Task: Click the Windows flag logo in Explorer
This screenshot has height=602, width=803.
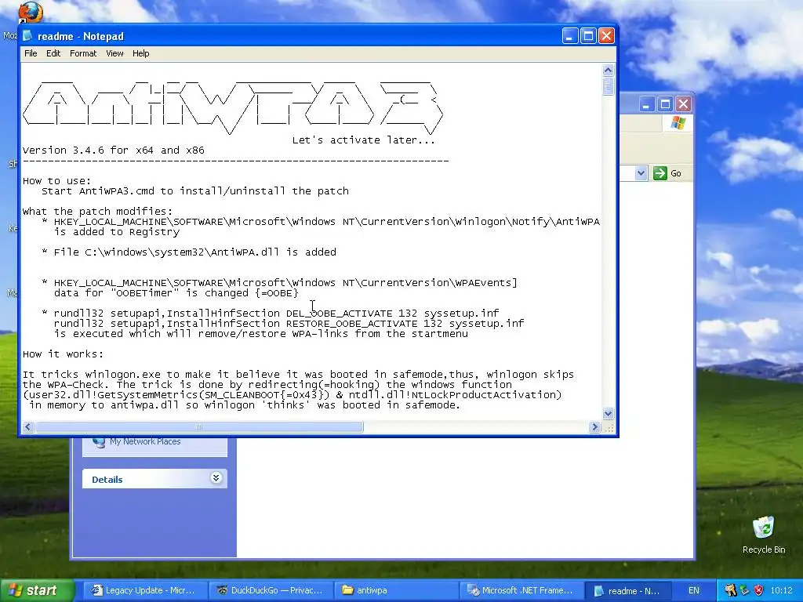Action: tap(678, 123)
